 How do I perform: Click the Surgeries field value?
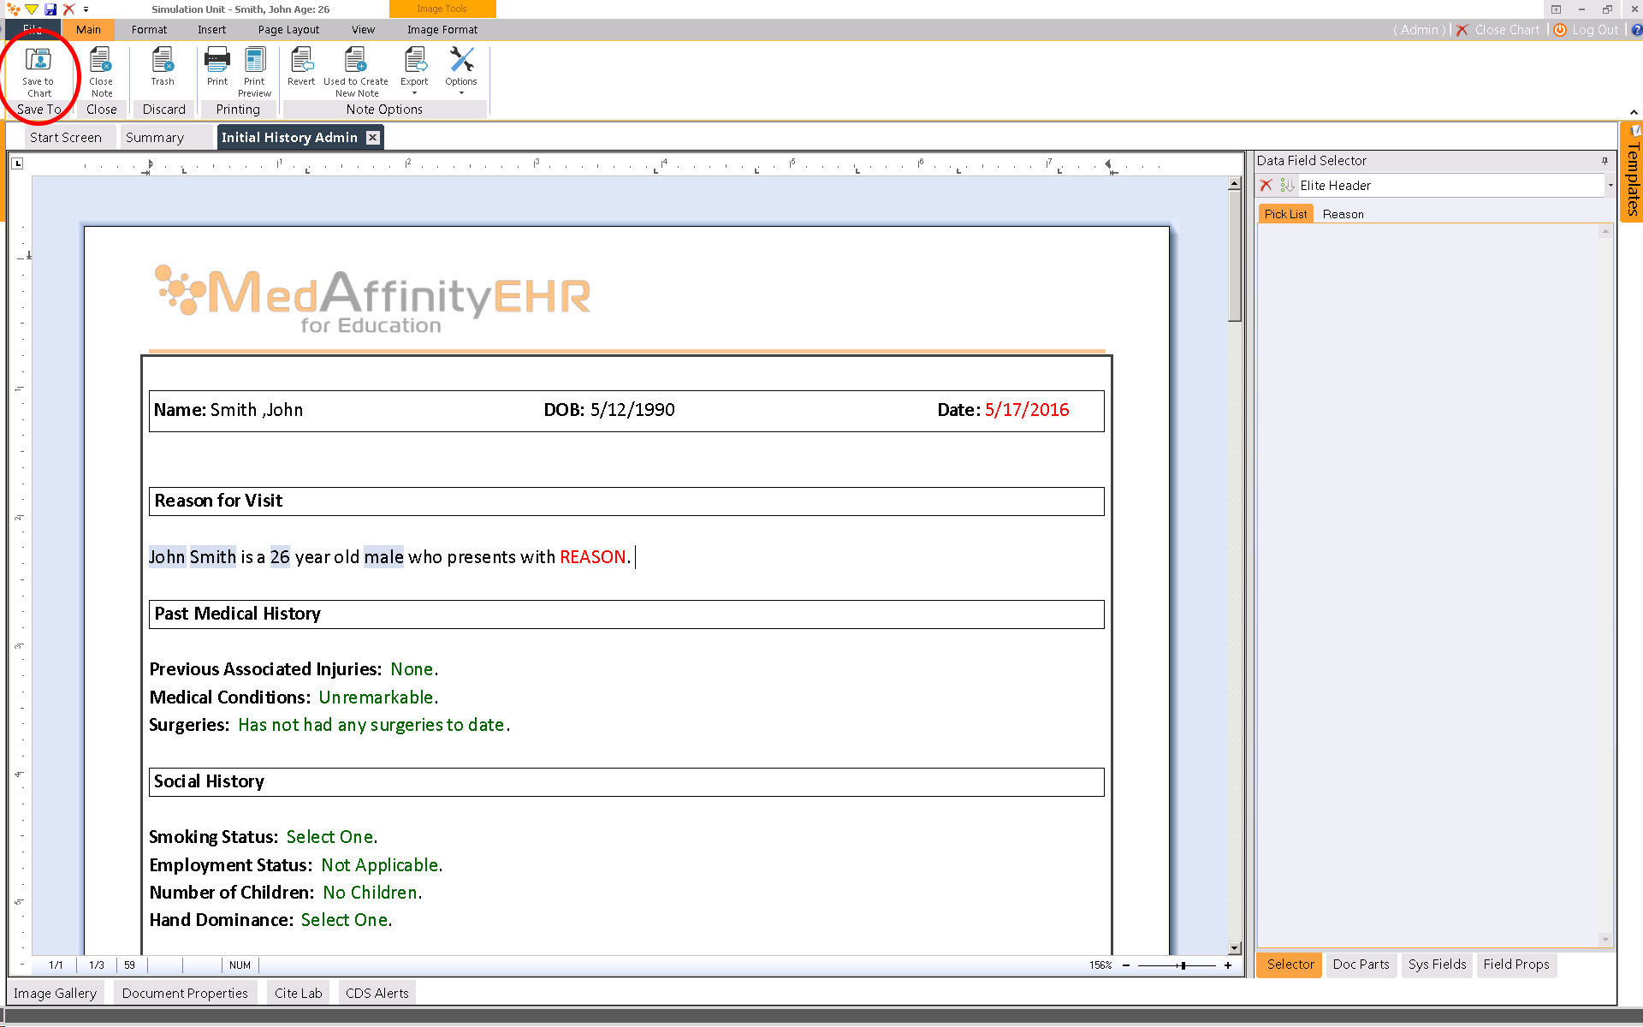(x=371, y=725)
